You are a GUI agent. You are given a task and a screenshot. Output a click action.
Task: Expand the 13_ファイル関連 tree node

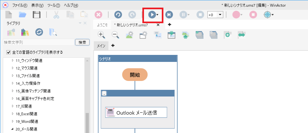click(x=13, y=76)
